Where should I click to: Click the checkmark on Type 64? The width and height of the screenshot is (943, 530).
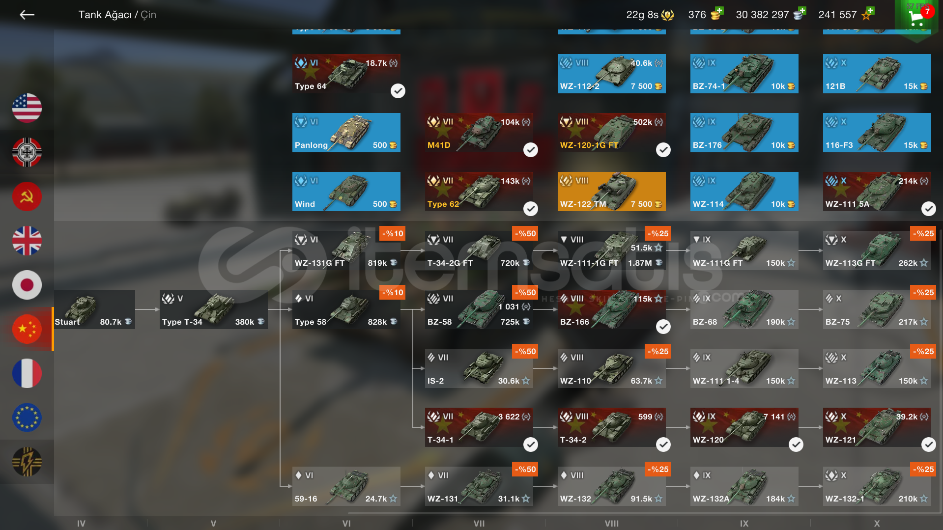click(398, 91)
